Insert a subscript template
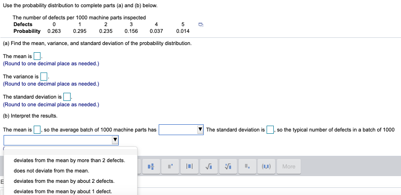401x195 pixels. (x=247, y=167)
